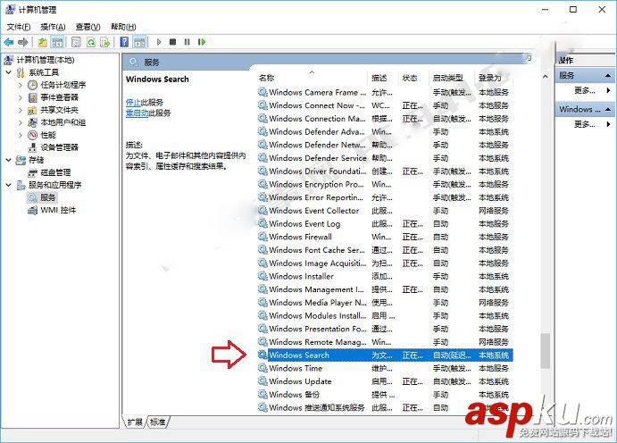
Task: Open the Help question-mark toolbar icon
Action: pyautogui.click(x=124, y=42)
